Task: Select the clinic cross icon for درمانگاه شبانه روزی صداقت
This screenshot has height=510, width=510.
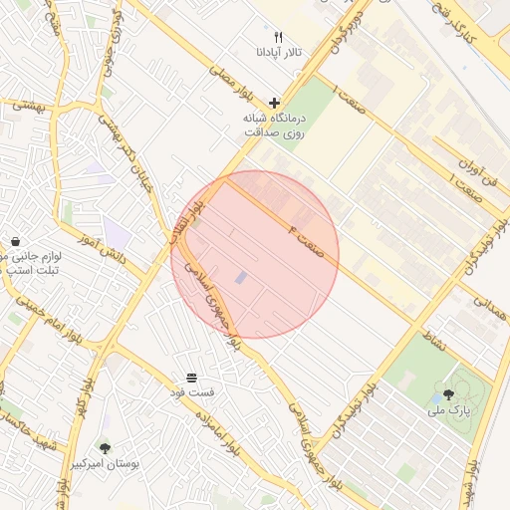Action: [x=274, y=104]
